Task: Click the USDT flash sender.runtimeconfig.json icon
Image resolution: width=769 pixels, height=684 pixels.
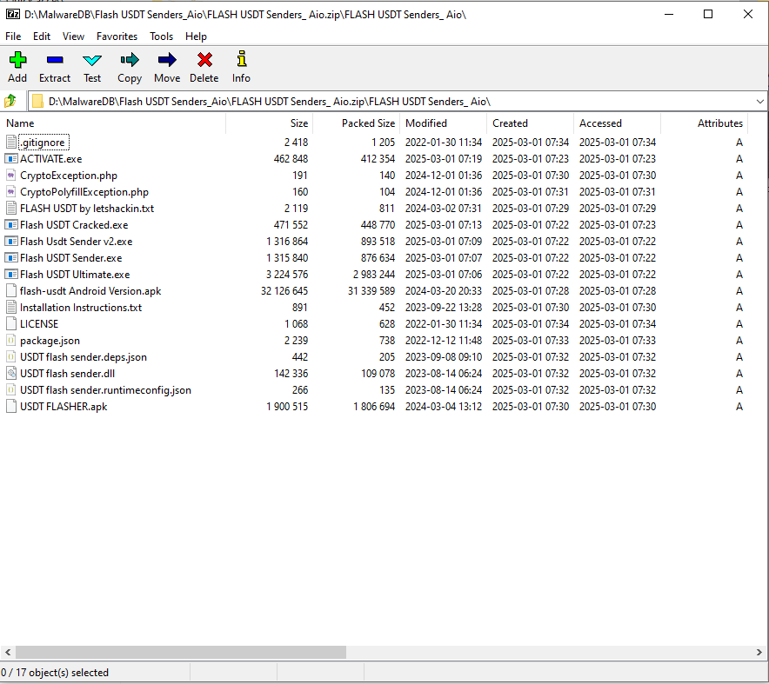Action: [10, 390]
